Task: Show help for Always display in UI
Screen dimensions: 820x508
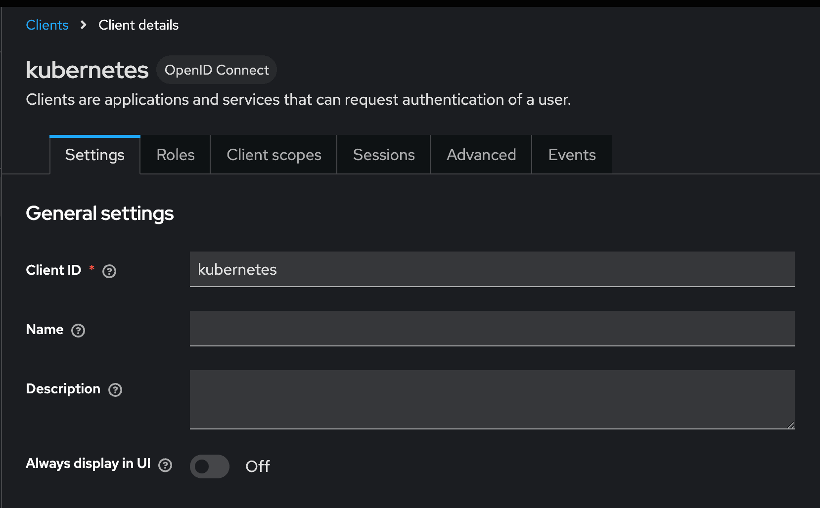Action: 165,465
